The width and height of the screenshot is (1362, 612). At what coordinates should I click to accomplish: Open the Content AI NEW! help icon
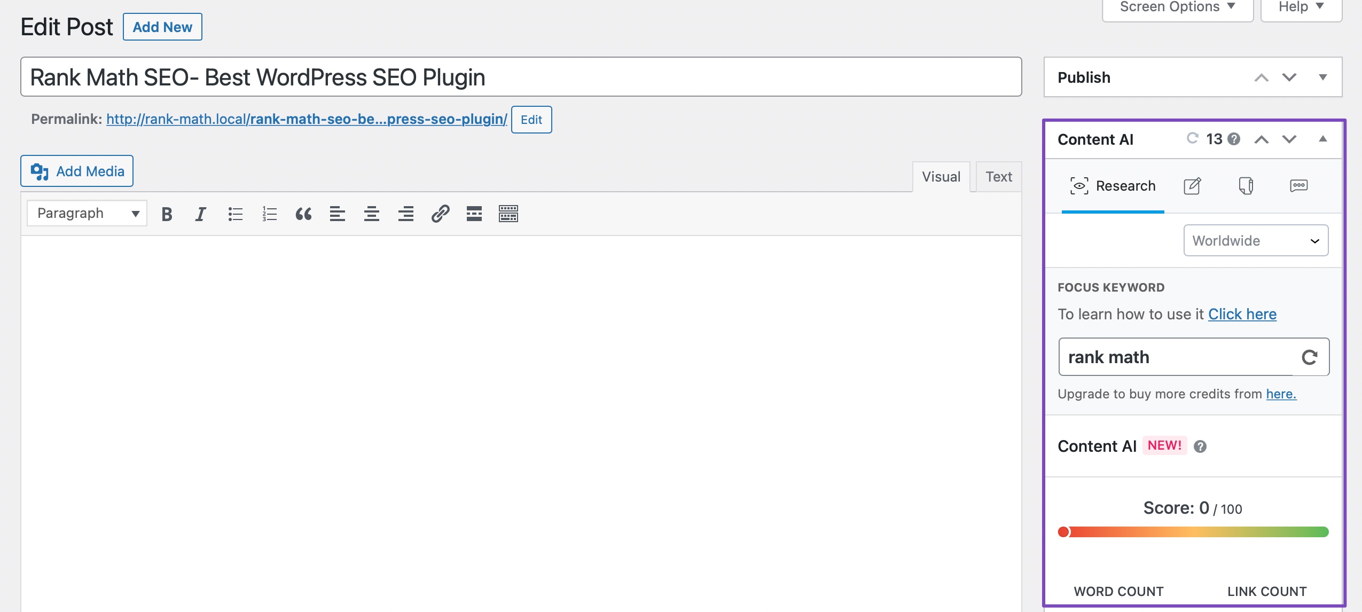(1200, 446)
